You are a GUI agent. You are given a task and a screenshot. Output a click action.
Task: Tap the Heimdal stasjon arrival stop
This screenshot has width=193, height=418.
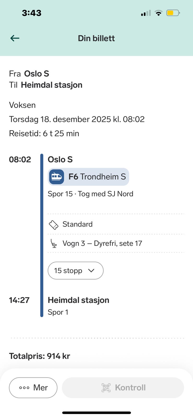[x=78, y=300]
